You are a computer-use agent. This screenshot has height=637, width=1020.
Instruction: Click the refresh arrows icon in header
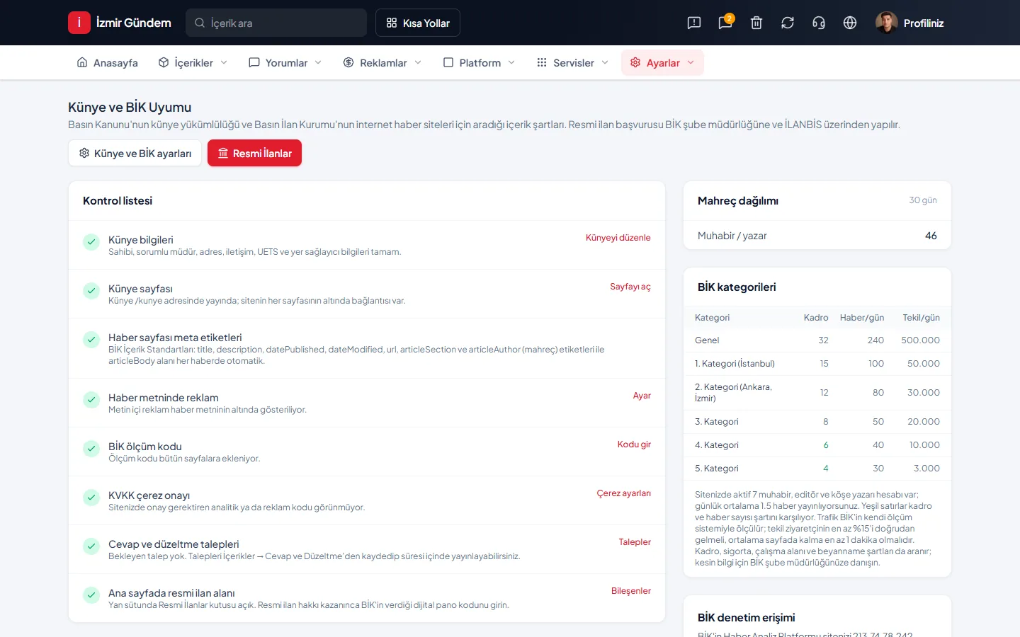coord(788,23)
